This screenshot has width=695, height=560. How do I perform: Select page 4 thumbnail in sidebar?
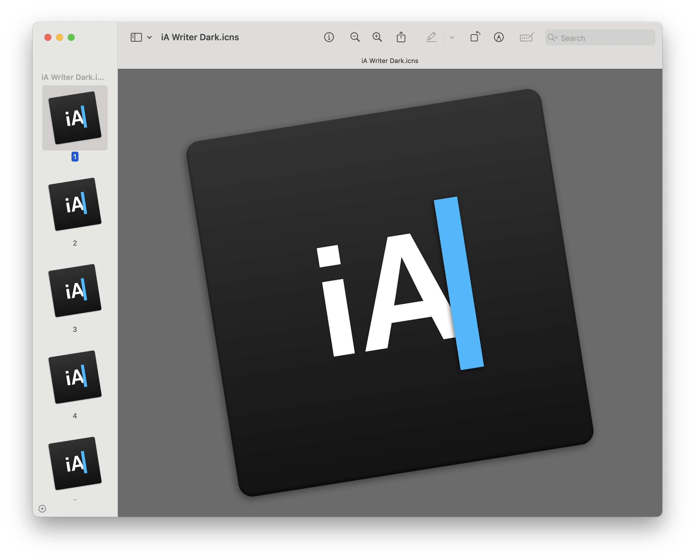click(75, 377)
